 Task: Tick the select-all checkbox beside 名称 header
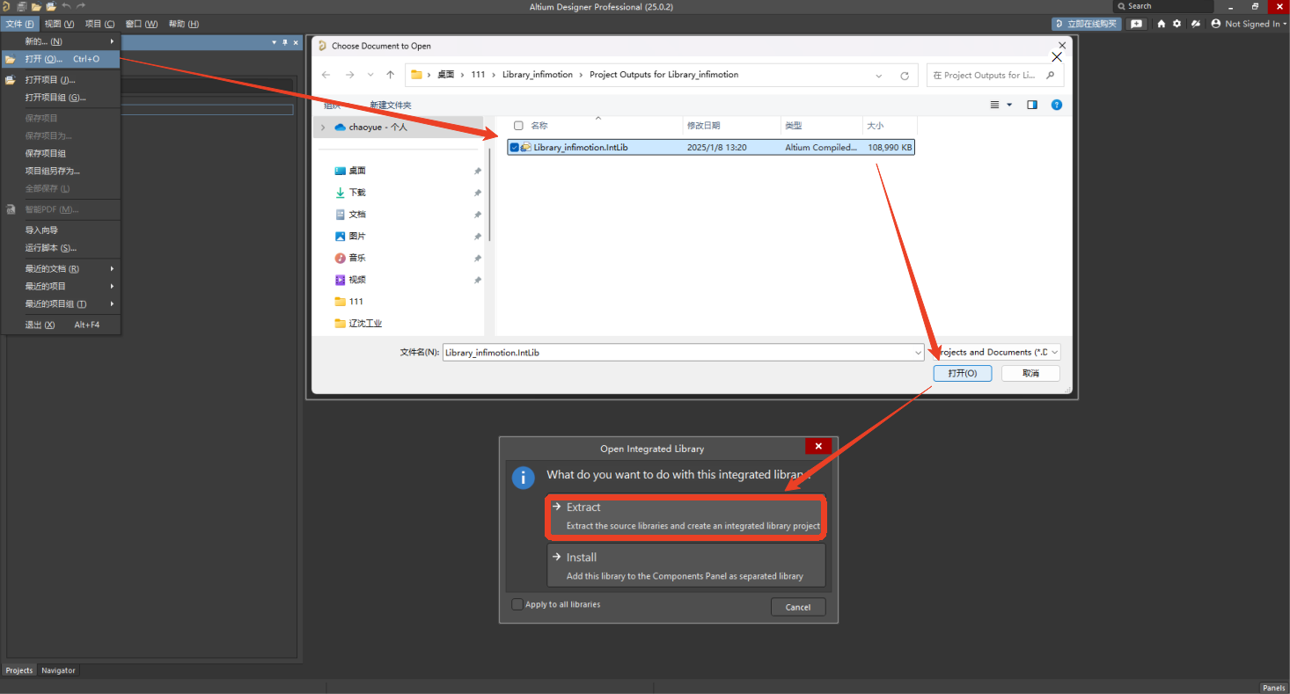click(518, 126)
